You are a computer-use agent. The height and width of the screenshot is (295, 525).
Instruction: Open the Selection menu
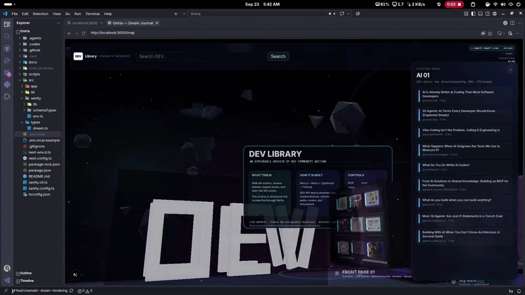point(41,14)
